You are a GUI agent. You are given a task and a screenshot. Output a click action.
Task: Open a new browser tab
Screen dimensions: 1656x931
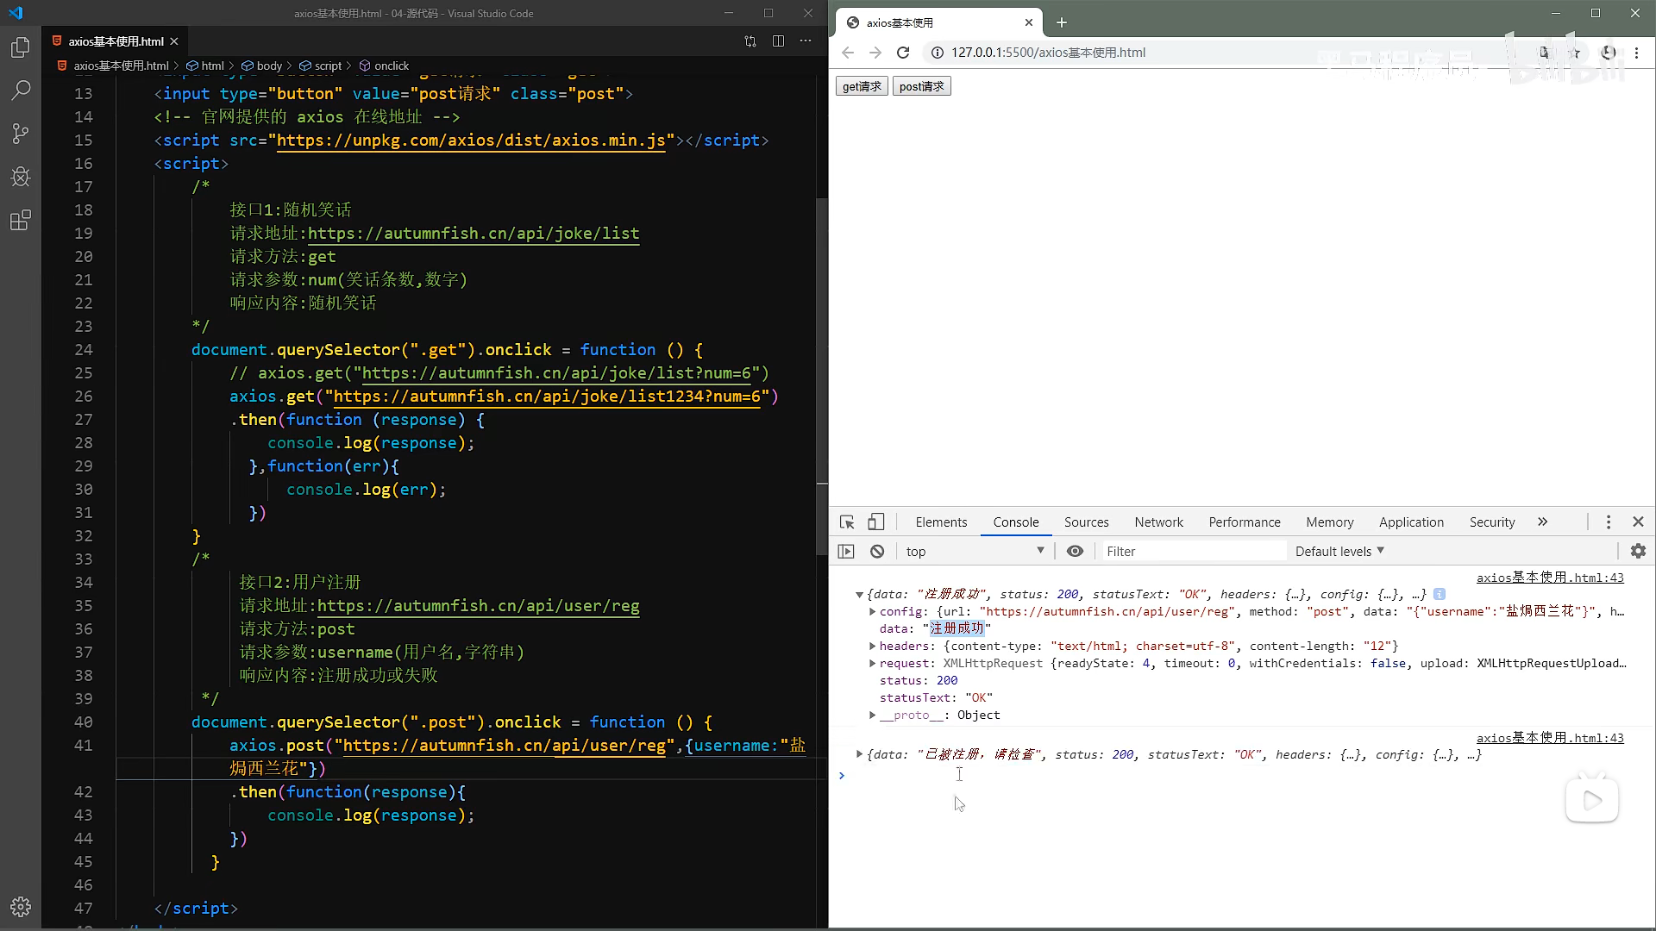[1062, 22]
